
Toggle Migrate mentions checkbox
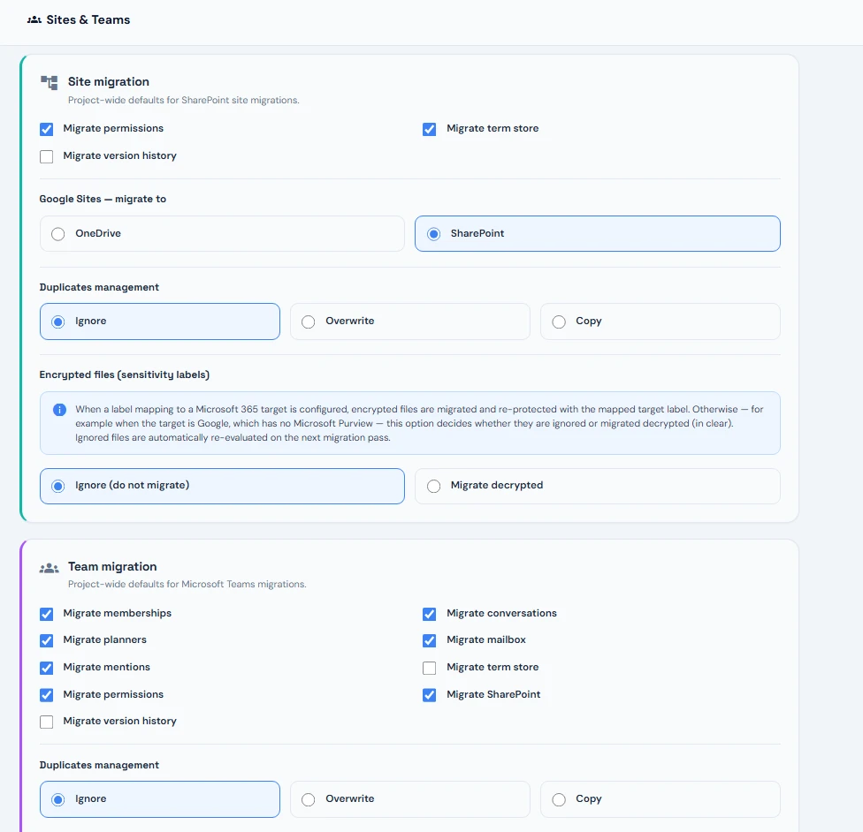coord(46,668)
